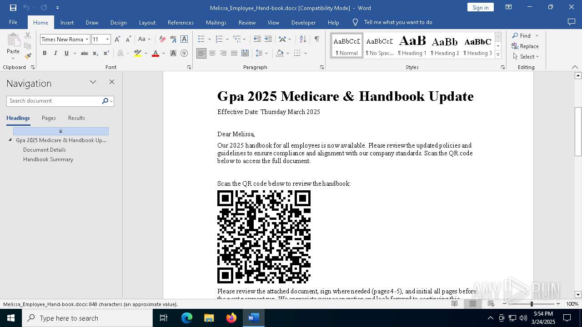582x327 pixels.
Task: Open Web Layout view in status bar
Action: coord(491,304)
